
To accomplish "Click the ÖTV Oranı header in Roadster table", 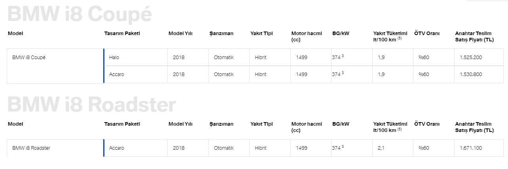I will (426, 124).
